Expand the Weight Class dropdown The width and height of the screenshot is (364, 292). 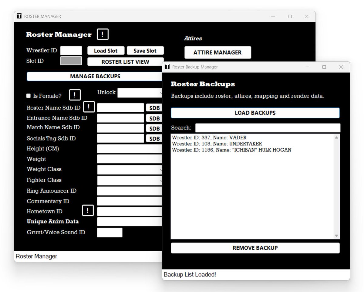pyautogui.click(x=130, y=170)
